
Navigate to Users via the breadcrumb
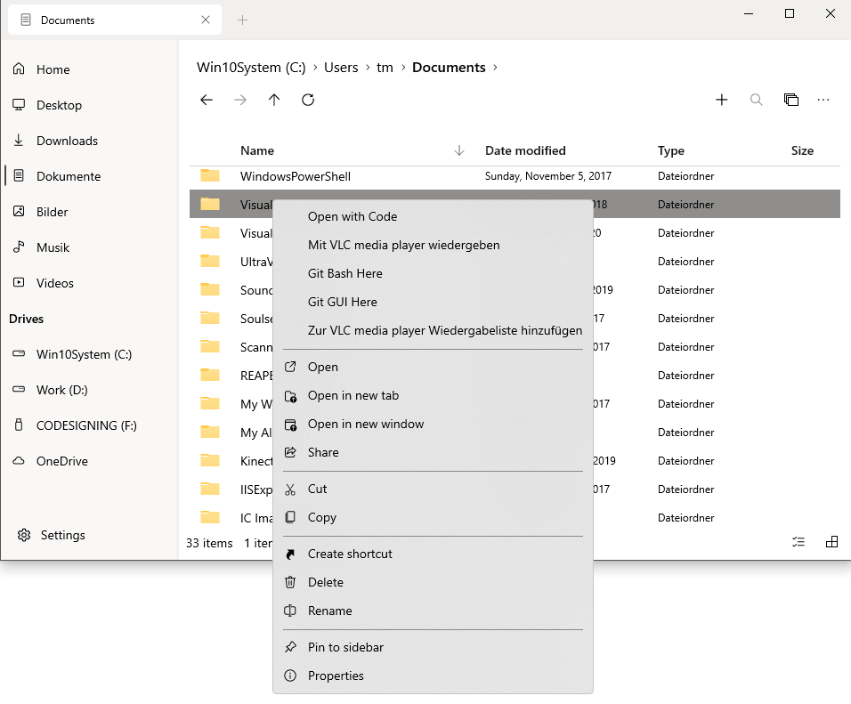pyautogui.click(x=341, y=67)
